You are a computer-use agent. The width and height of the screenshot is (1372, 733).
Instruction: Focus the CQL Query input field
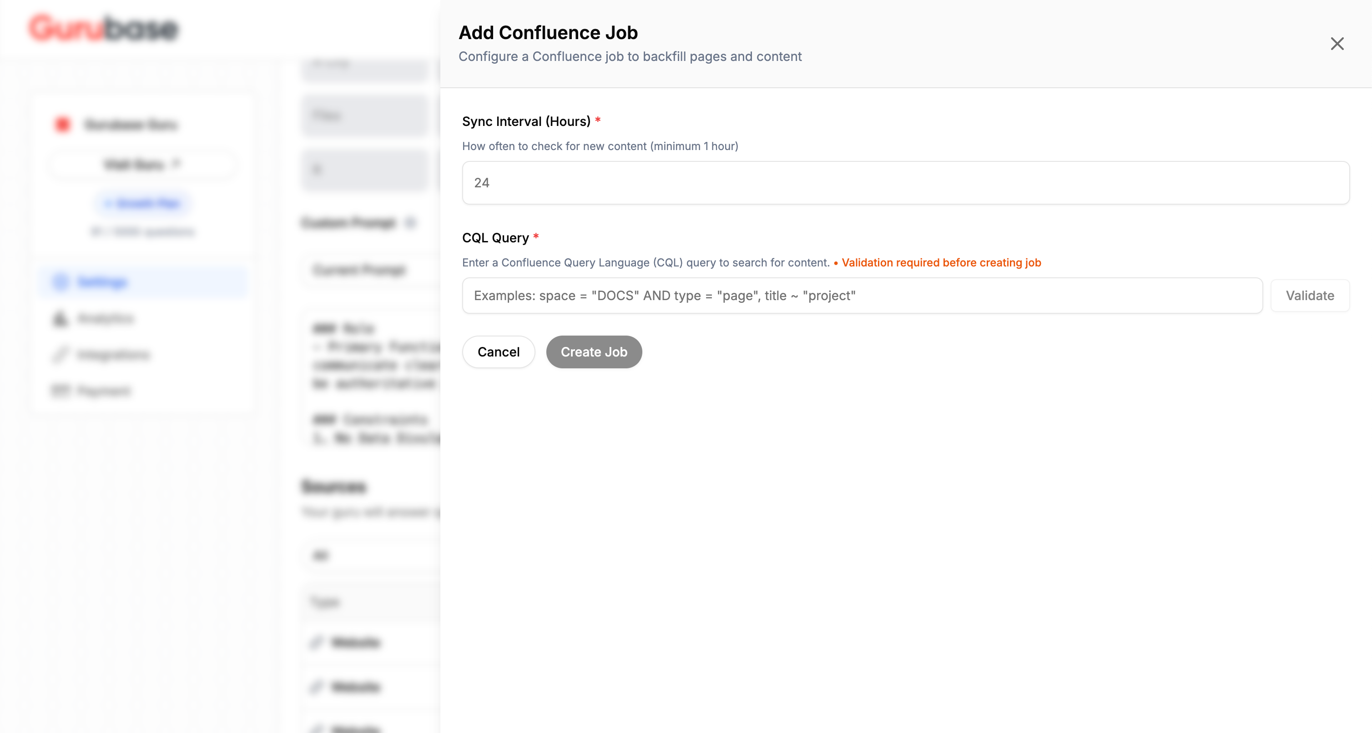click(863, 296)
